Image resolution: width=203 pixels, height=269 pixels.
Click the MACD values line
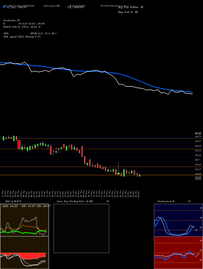click(22, 27)
